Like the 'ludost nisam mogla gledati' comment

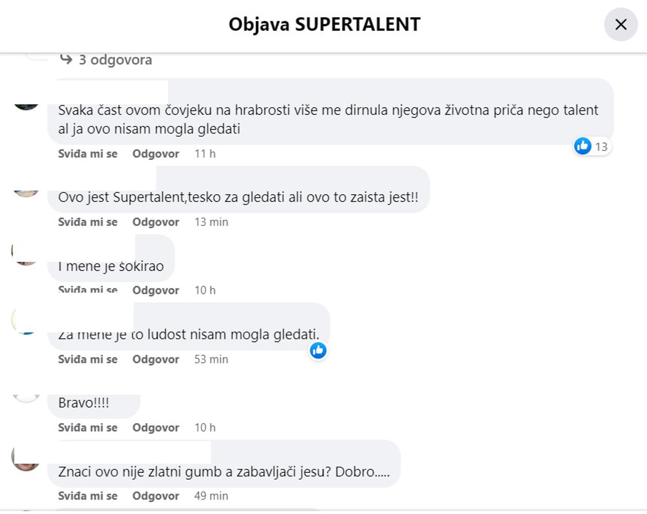tap(88, 359)
